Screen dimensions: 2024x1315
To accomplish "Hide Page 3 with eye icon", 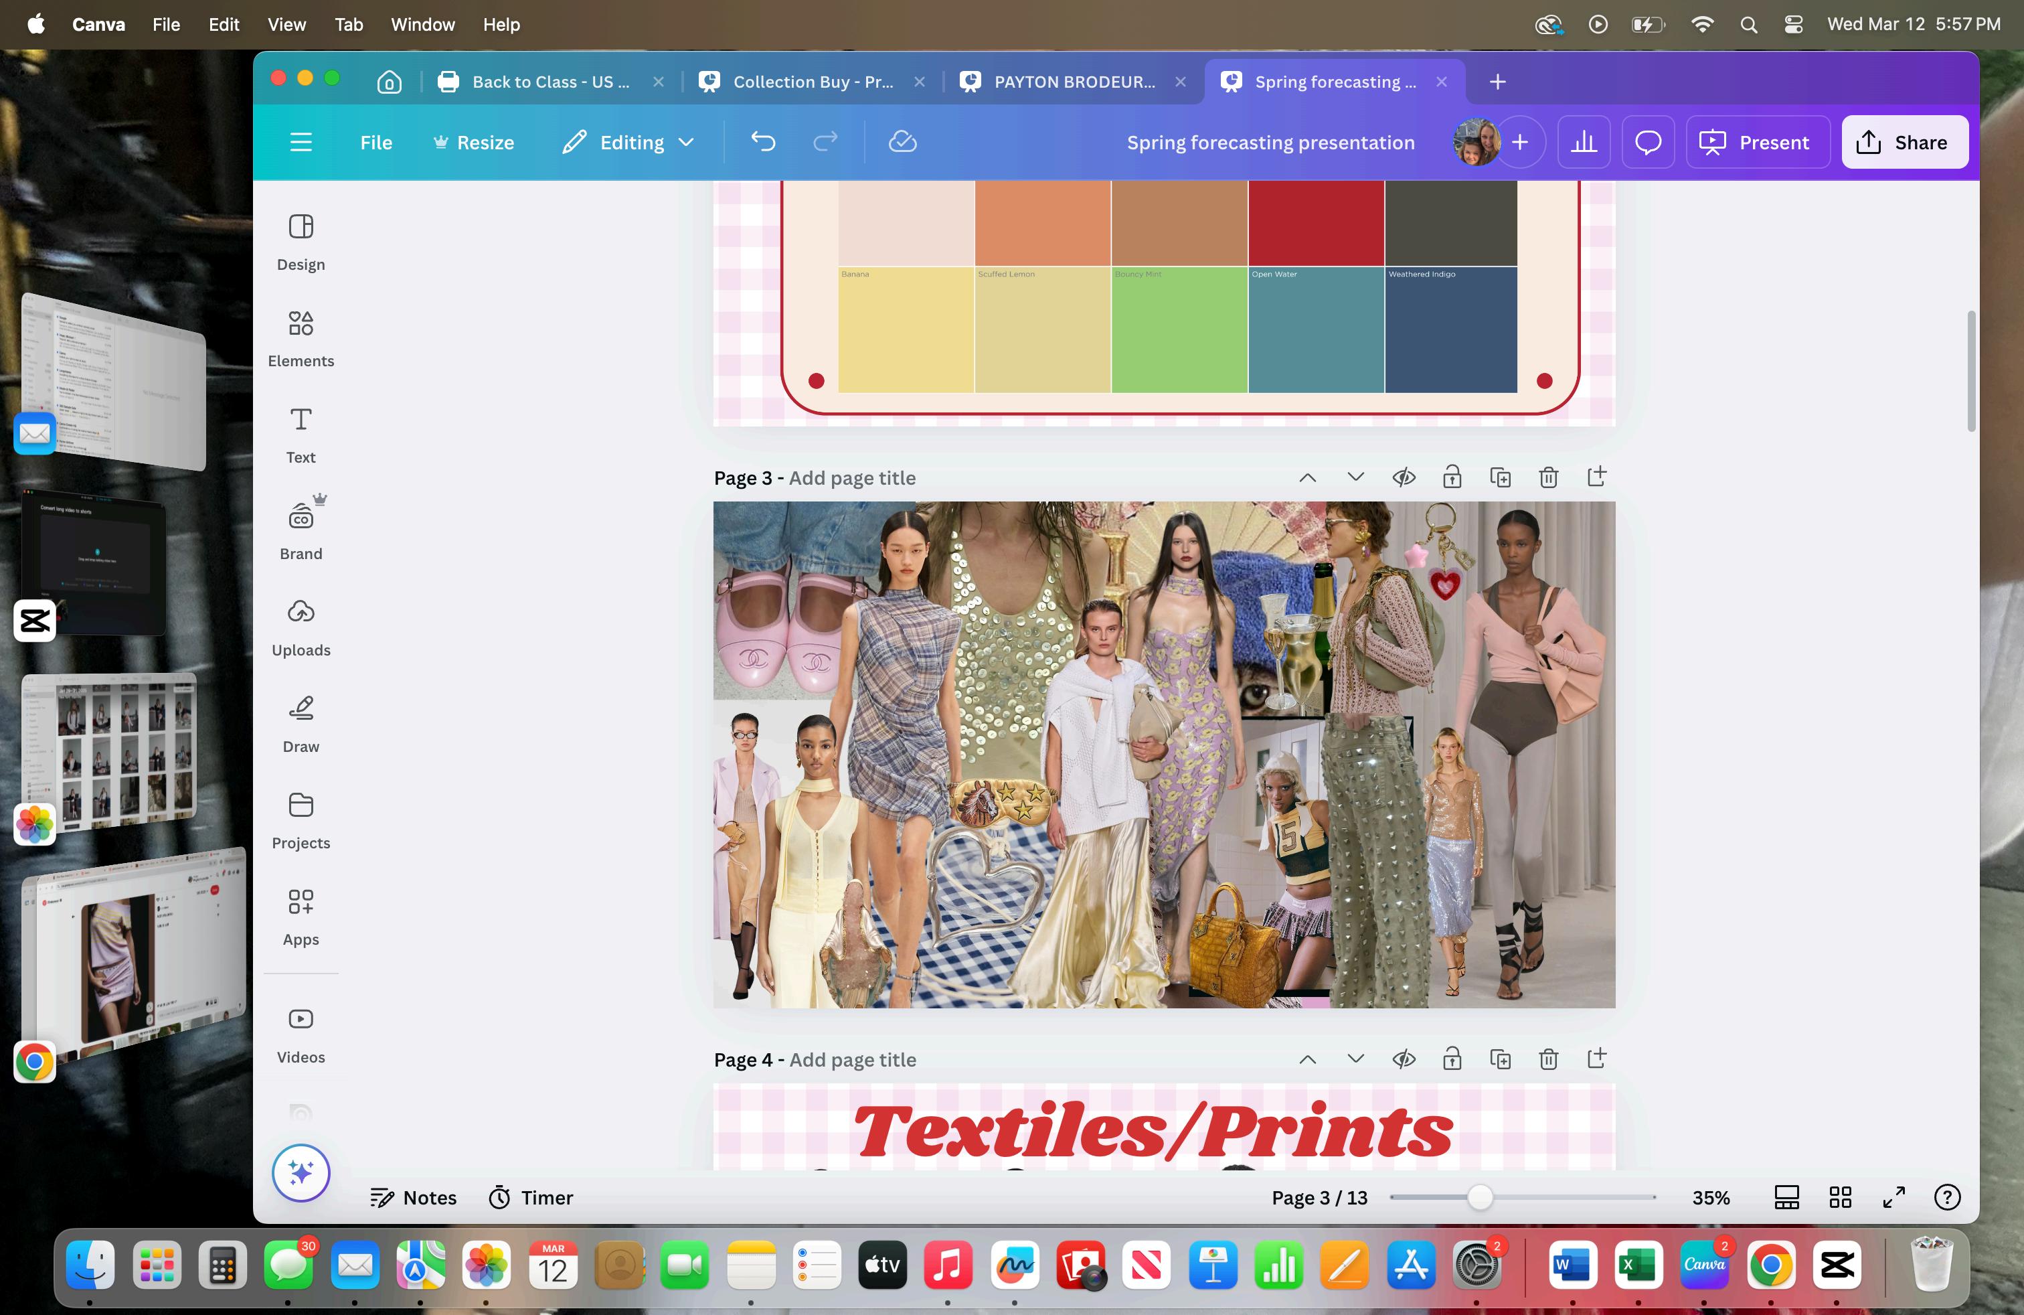I will (x=1403, y=477).
